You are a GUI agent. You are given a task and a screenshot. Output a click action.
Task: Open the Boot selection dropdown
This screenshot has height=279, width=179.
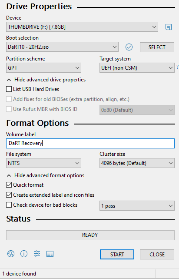(x=62, y=47)
